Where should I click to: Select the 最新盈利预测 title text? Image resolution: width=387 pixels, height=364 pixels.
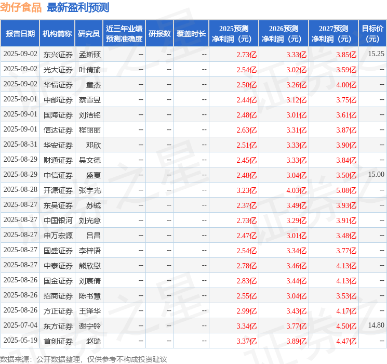78,7
